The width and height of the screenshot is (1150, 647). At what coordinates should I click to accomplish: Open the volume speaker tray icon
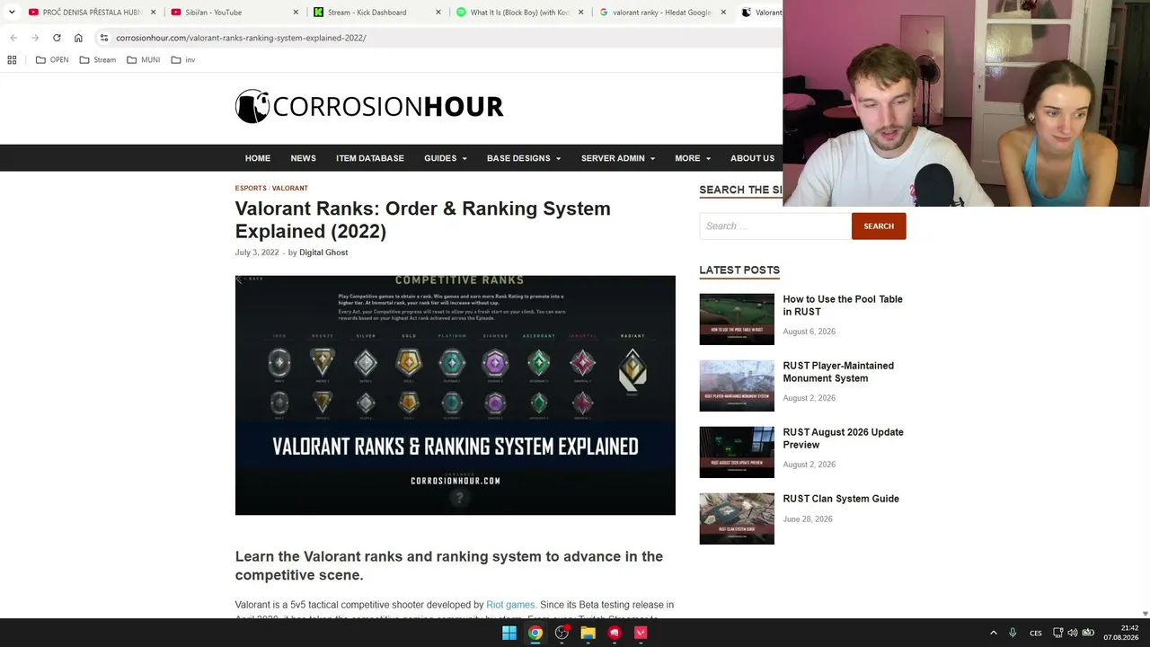pos(1073,633)
